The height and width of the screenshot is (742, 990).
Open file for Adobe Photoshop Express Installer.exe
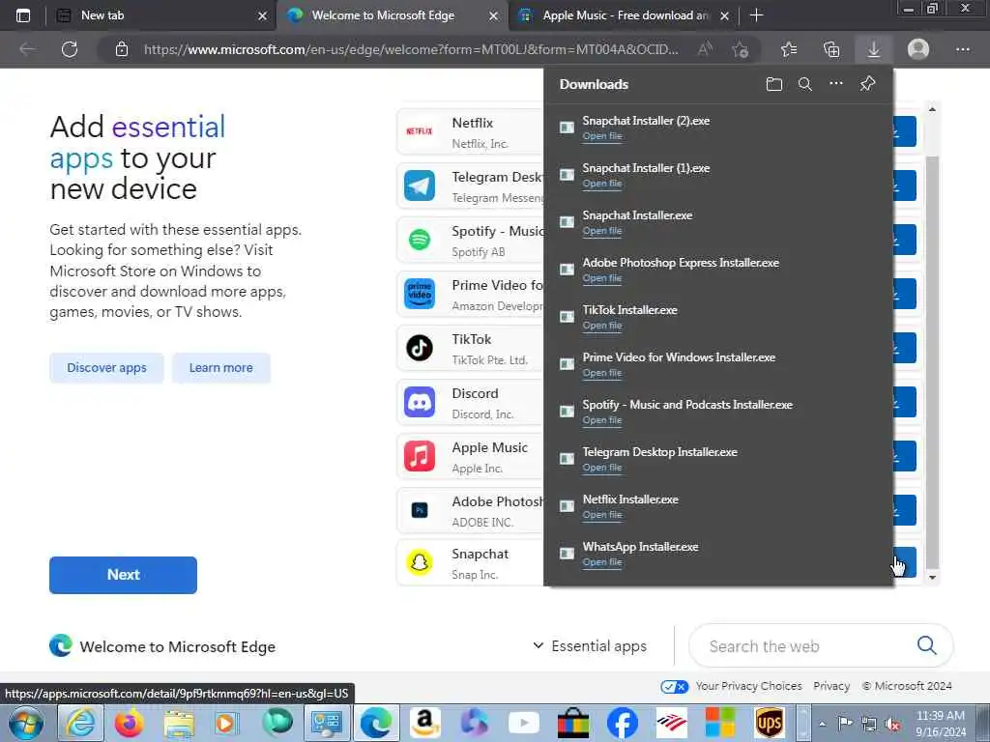tap(602, 278)
